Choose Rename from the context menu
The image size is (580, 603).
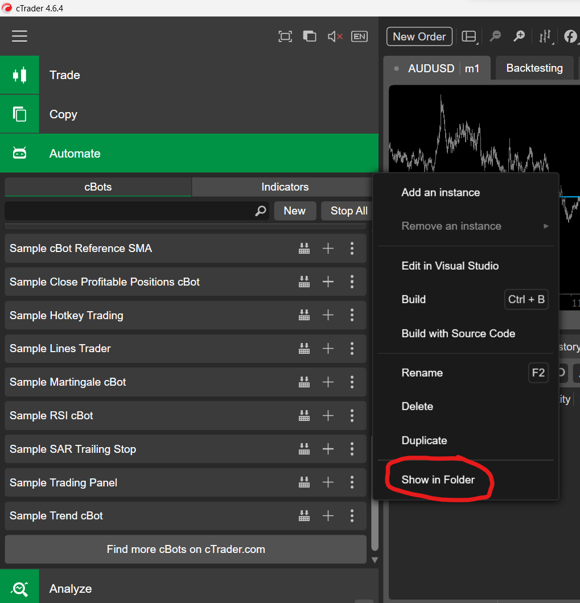click(x=466, y=373)
